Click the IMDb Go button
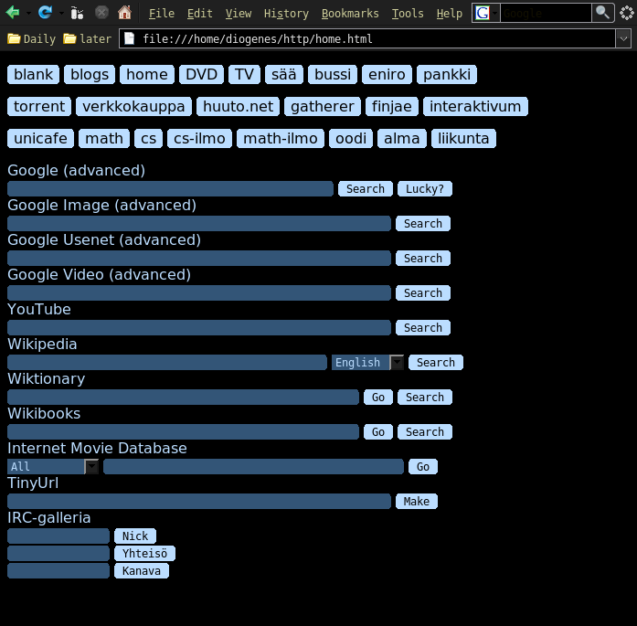This screenshot has height=626, width=637. (423, 466)
